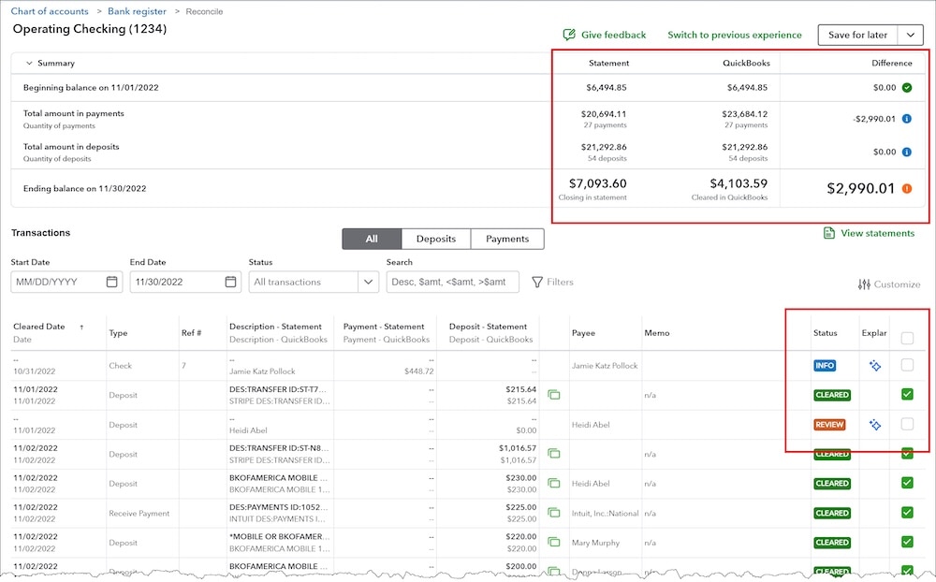The width and height of the screenshot is (936, 582).
Task: Toggle the select-all checkbox in table header
Action: [x=907, y=339]
